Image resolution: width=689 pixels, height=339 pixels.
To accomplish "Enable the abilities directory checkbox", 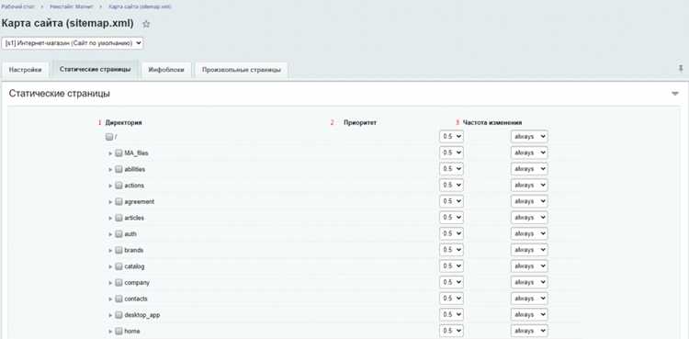I will [x=119, y=169].
